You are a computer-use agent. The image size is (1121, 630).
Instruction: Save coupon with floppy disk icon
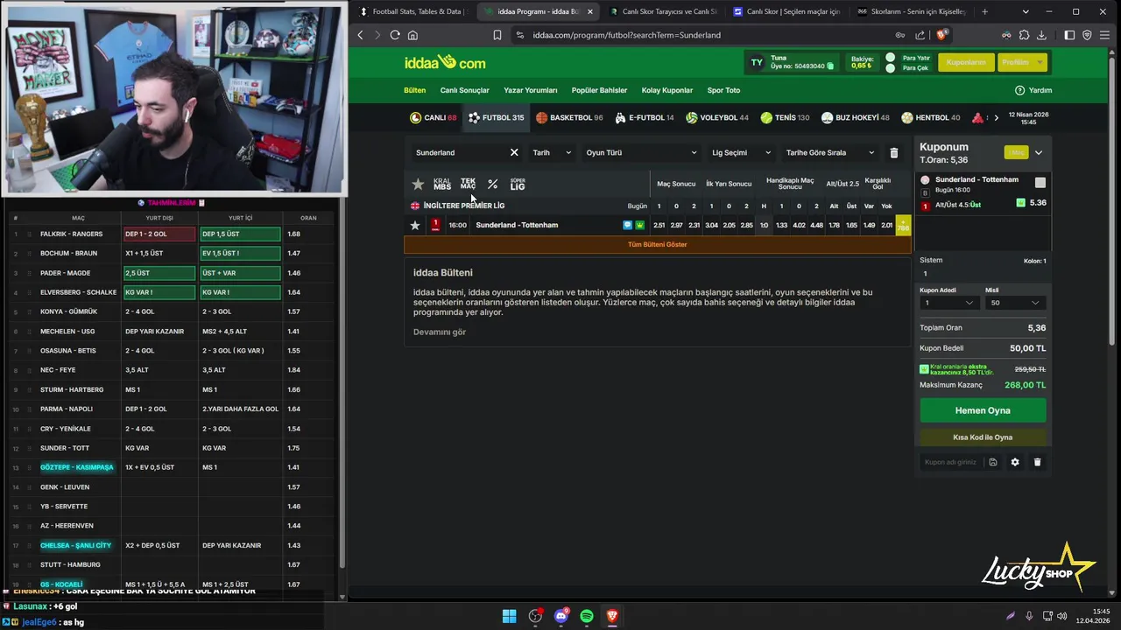992,462
